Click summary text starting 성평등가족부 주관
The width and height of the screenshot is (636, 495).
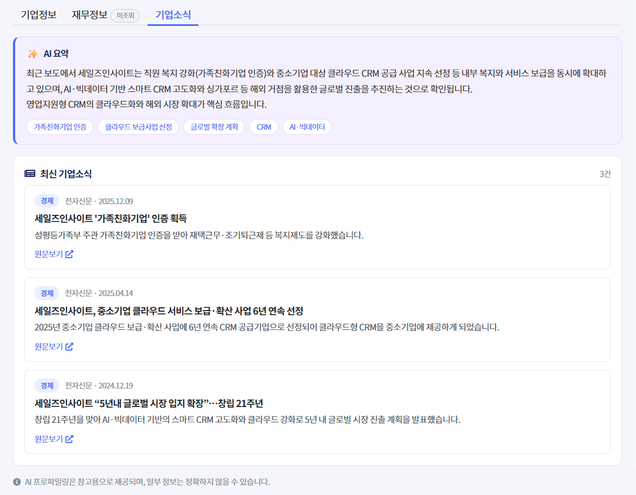click(x=199, y=236)
